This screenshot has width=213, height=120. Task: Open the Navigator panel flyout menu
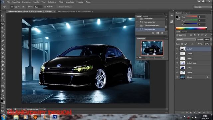166,38
